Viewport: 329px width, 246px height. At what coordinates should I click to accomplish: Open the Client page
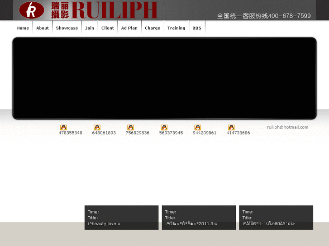[108, 28]
